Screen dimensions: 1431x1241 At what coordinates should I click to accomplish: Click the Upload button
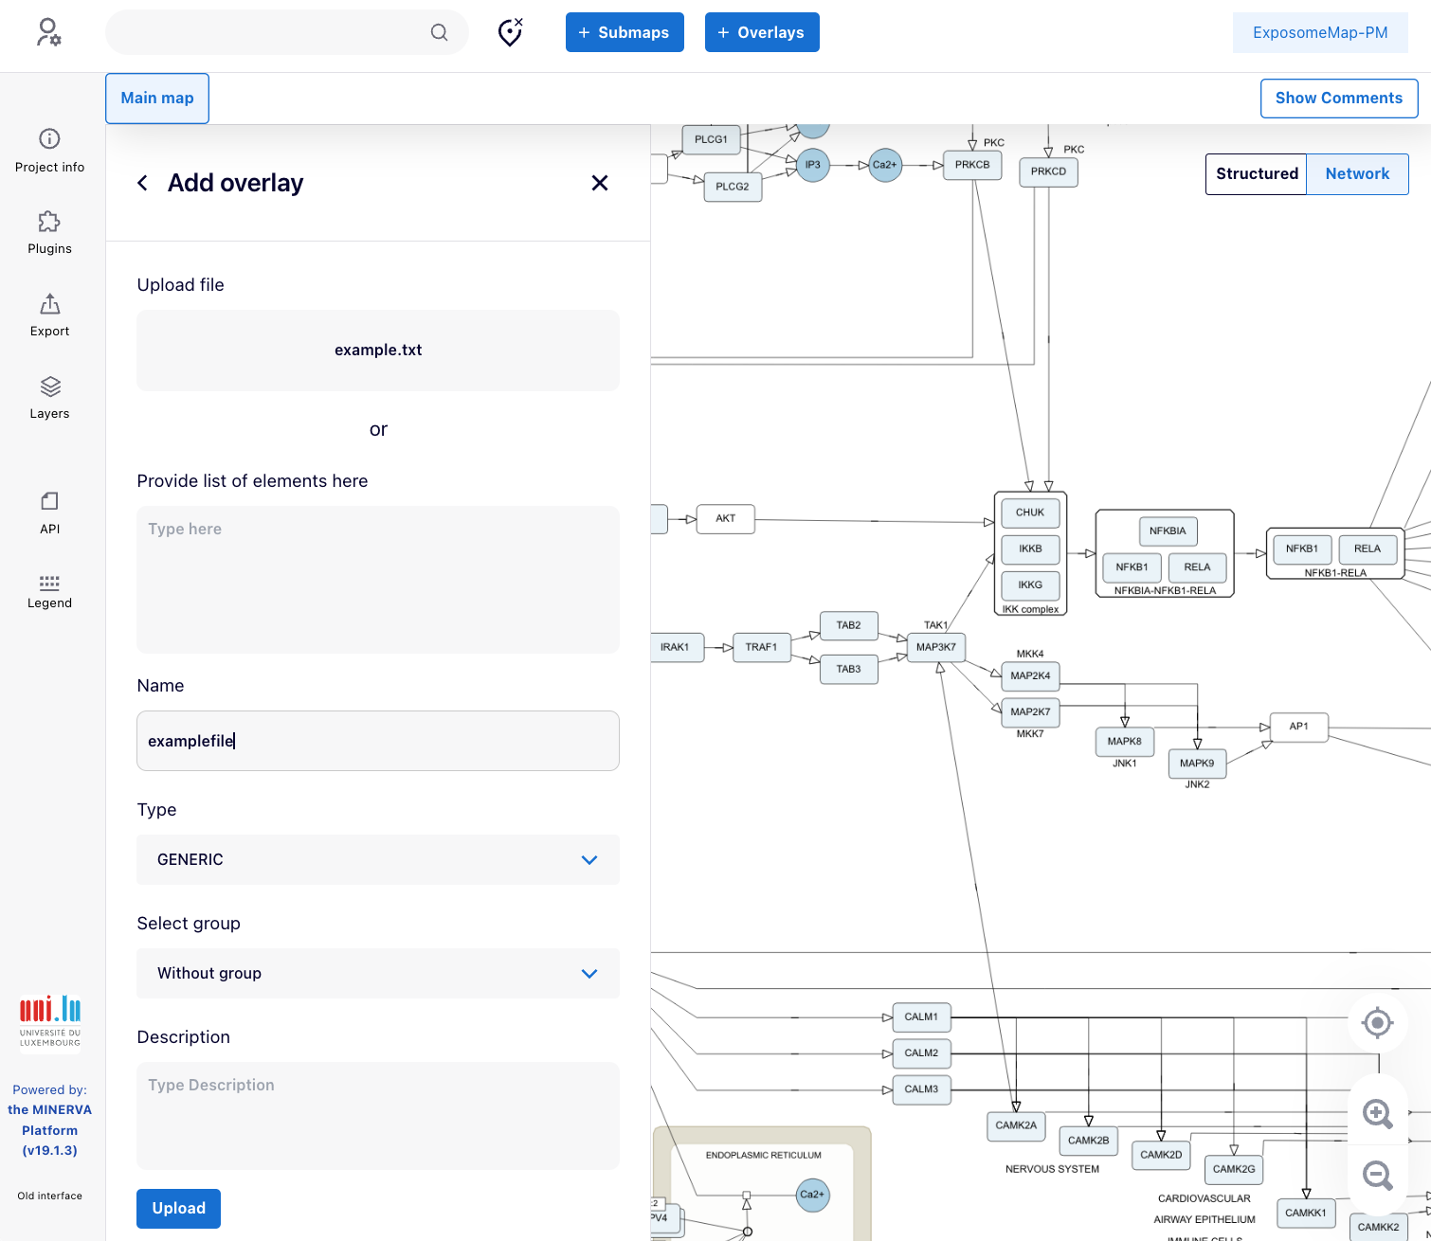click(178, 1208)
